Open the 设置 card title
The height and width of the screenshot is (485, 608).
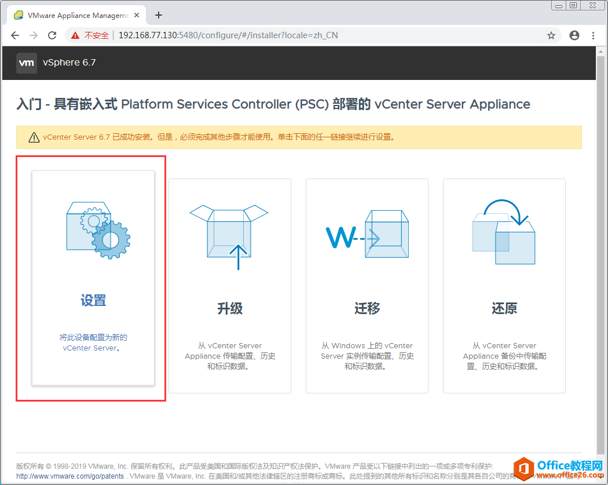tap(93, 300)
